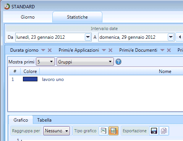Click the blue color swatch for lavoro uno
This screenshot has width=183, height=141.
tap(30, 79)
